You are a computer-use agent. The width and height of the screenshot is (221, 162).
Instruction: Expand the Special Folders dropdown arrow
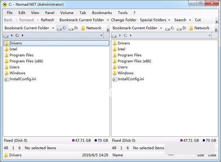[x=169, y=20]
